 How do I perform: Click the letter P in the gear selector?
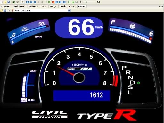[124, 68]
